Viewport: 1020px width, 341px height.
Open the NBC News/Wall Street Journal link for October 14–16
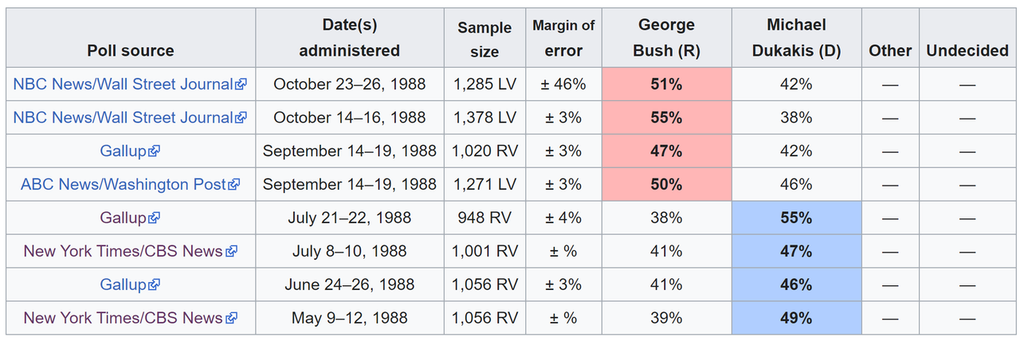[124, 117]
